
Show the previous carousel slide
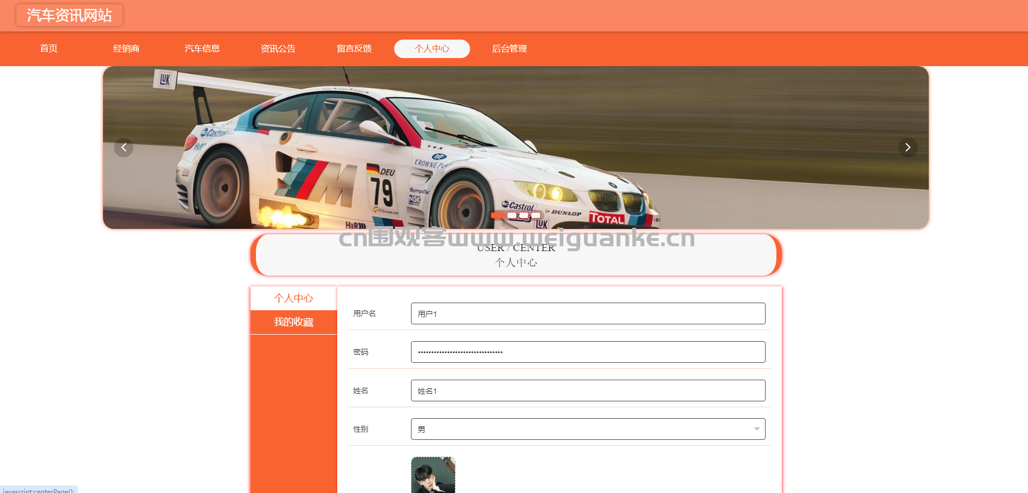[x=124, y=148]
